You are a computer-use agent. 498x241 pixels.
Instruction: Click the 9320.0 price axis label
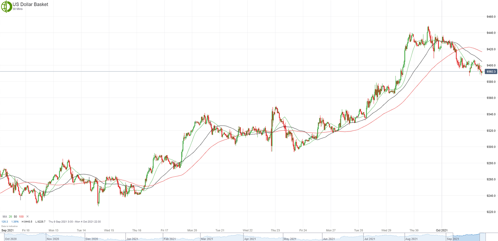pos(491,131)
